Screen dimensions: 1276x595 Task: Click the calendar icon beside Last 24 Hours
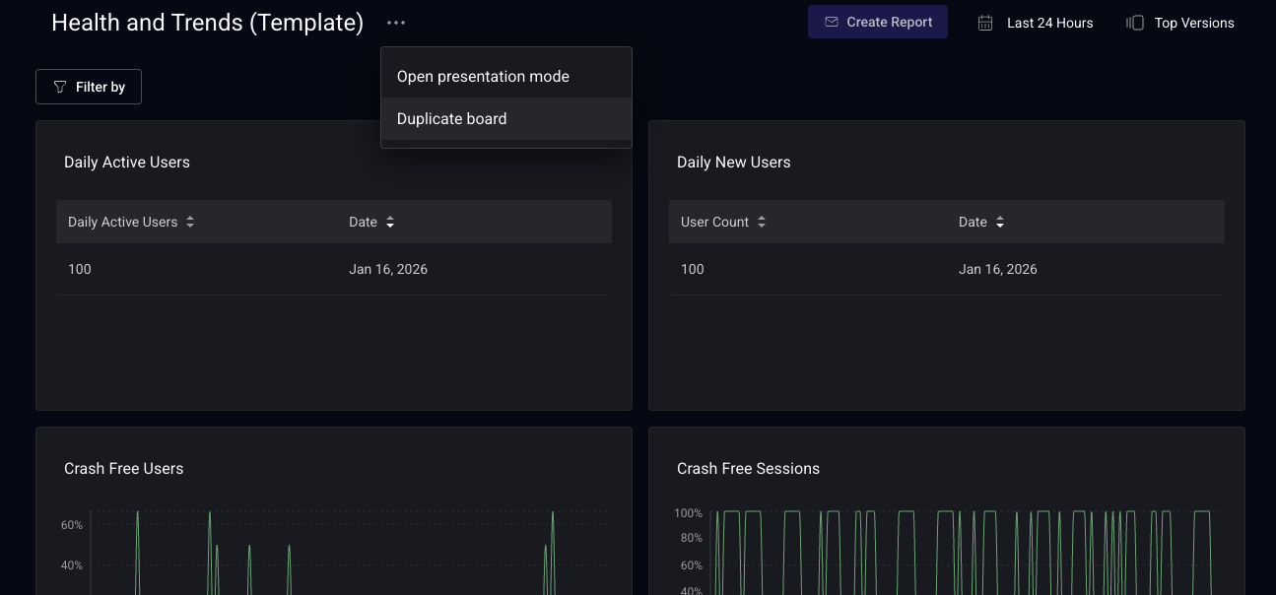coord(985,23)
